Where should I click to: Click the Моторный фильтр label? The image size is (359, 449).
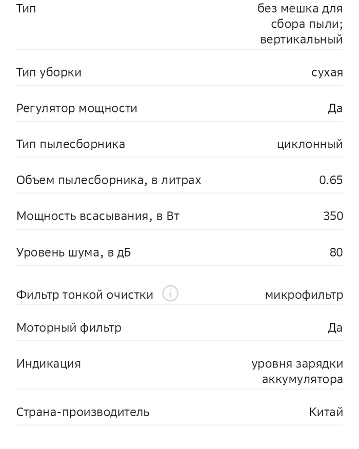(x=69, y=327)
